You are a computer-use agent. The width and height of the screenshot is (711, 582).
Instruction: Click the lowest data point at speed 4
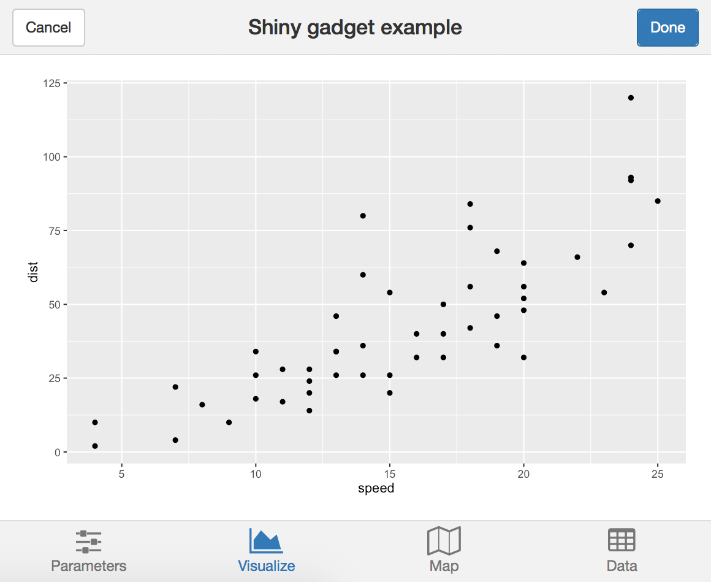(95, 446)
